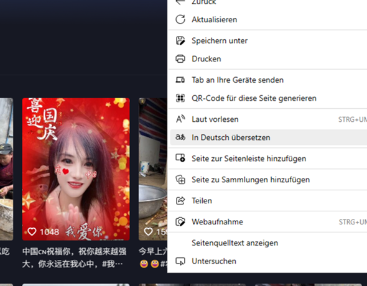This screenshot has width=367, height=286.
Task: Click the QR-Code generator icon
Action: click(x=180, y=98)
